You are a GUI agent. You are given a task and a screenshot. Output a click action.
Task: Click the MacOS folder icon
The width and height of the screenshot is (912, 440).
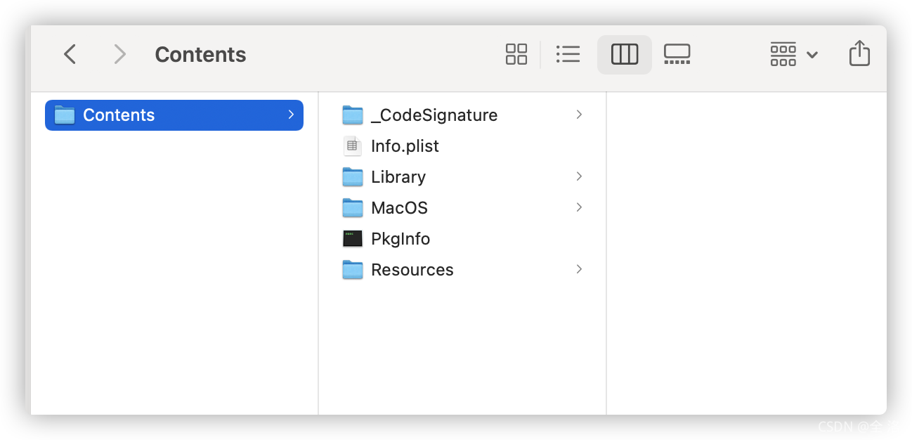pyautogui.click(x=353, y=208)
